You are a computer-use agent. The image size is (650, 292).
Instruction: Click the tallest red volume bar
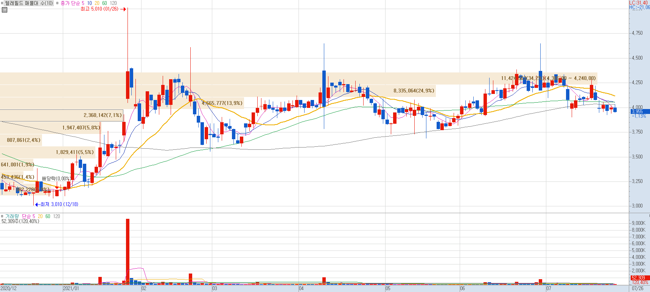click(128, 251)
